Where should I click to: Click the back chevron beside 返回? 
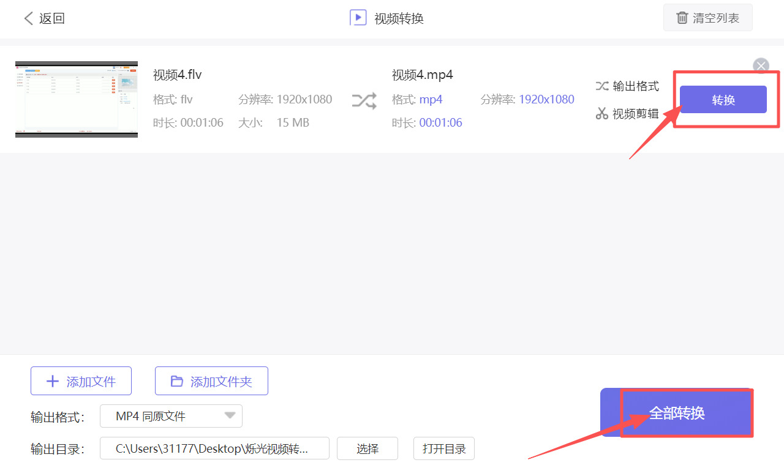29,18
